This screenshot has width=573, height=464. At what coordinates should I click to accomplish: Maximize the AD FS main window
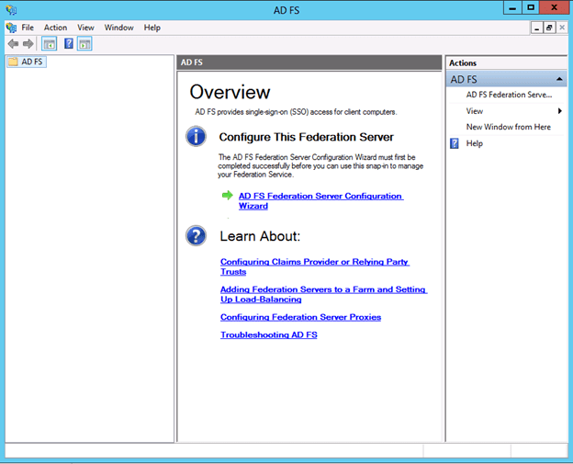pos(531,8)
